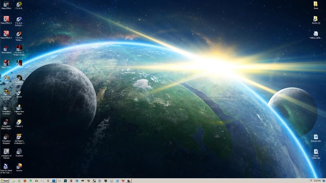This screenshot has width=326, height=183.
Task: Click the Start button
Action: click(x=5, y=181)
